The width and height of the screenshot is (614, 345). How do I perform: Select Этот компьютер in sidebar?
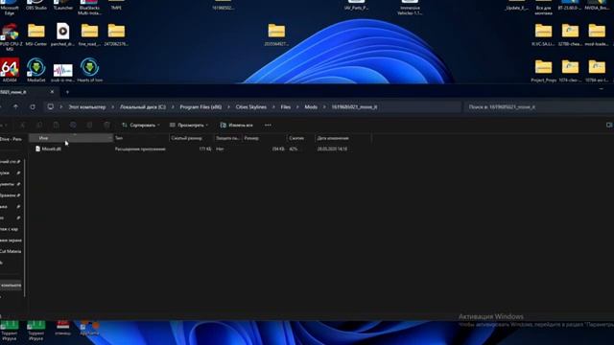[11, 286]
